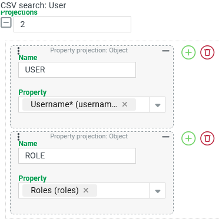Delete the ROLE projection with trash icon
The image size is (219, 222).
(x=207, y=138)
